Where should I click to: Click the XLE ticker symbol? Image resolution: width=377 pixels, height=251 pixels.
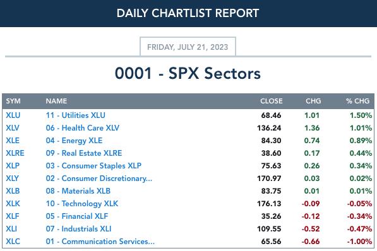coord(13,141)
